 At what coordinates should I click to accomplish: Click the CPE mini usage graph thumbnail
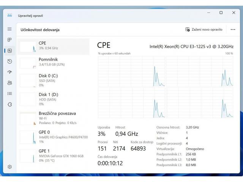coord(28,47)
